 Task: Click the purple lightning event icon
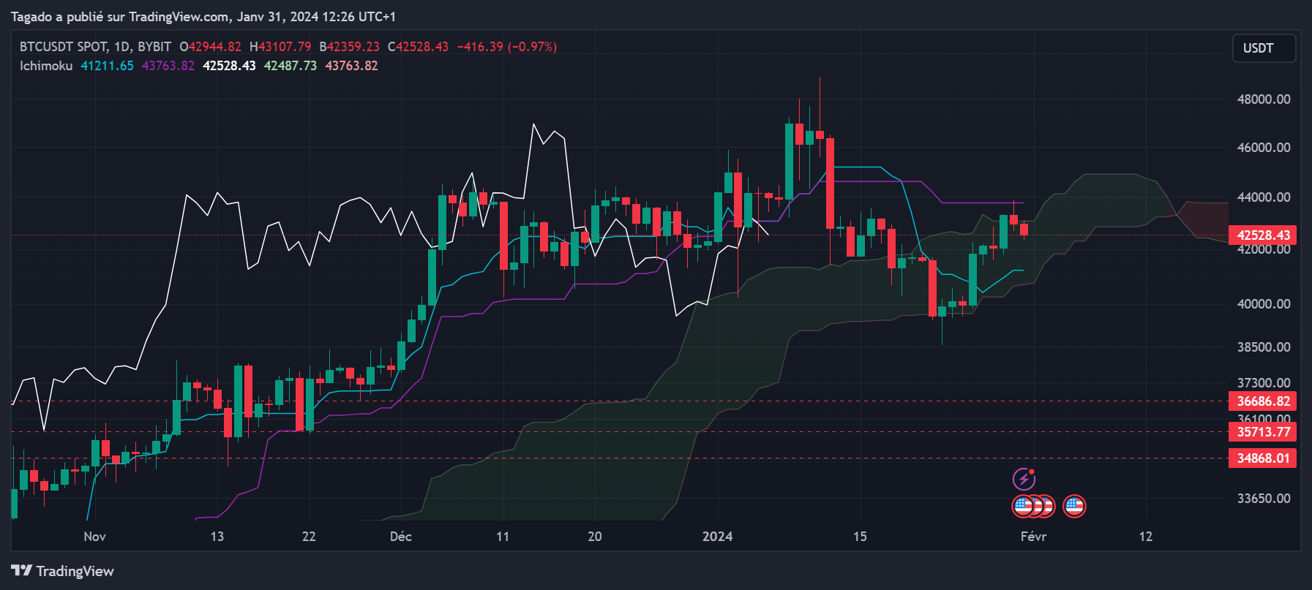pyautogui.click(x=1024, y=480)
